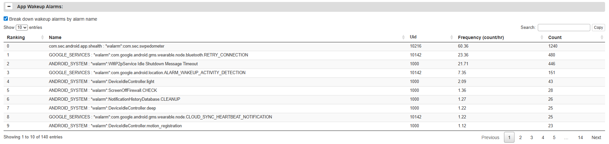Sort table by Name column icon
The height and width of the screenshot is (144, 609).
tap(403, 37)
